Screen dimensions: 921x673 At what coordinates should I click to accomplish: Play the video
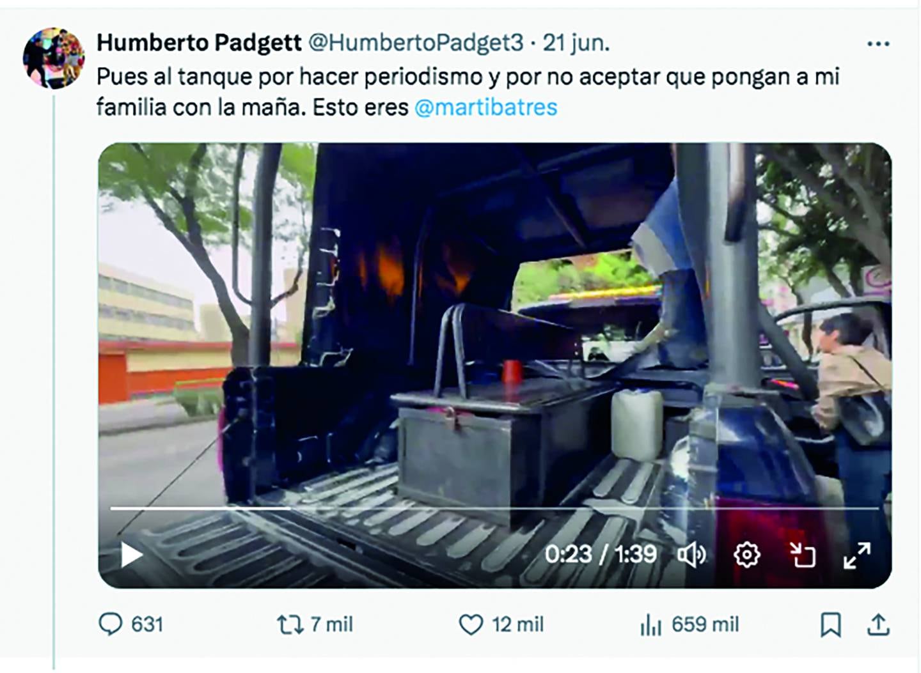click(x=132, y=555)
